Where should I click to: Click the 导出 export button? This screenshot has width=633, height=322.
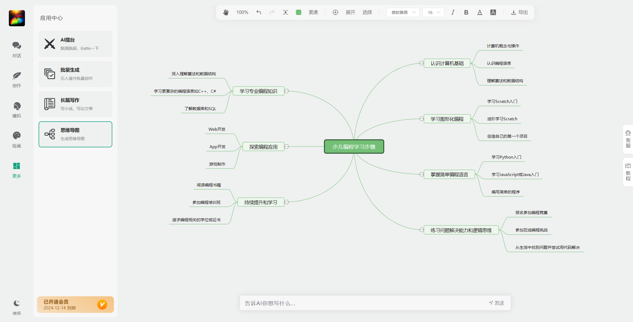point(519,12)
